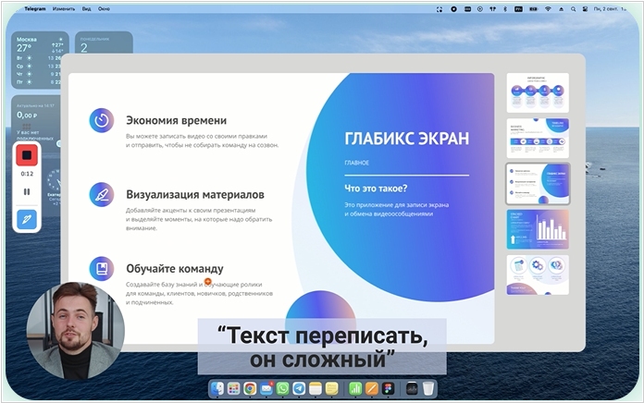Viewport: 644px width, 403px height.
Task: Click the Обучайте команду heading
Action: coord(175,269)
